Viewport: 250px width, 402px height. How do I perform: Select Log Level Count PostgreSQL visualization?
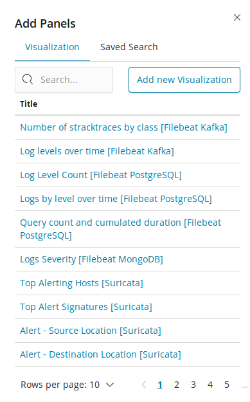[101, 175]
